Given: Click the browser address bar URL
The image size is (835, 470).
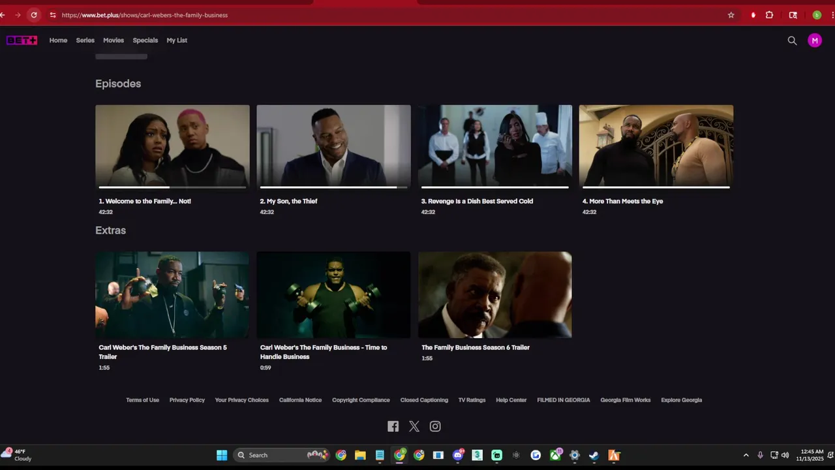Looking at the screenshot, I should click(145, 15).
